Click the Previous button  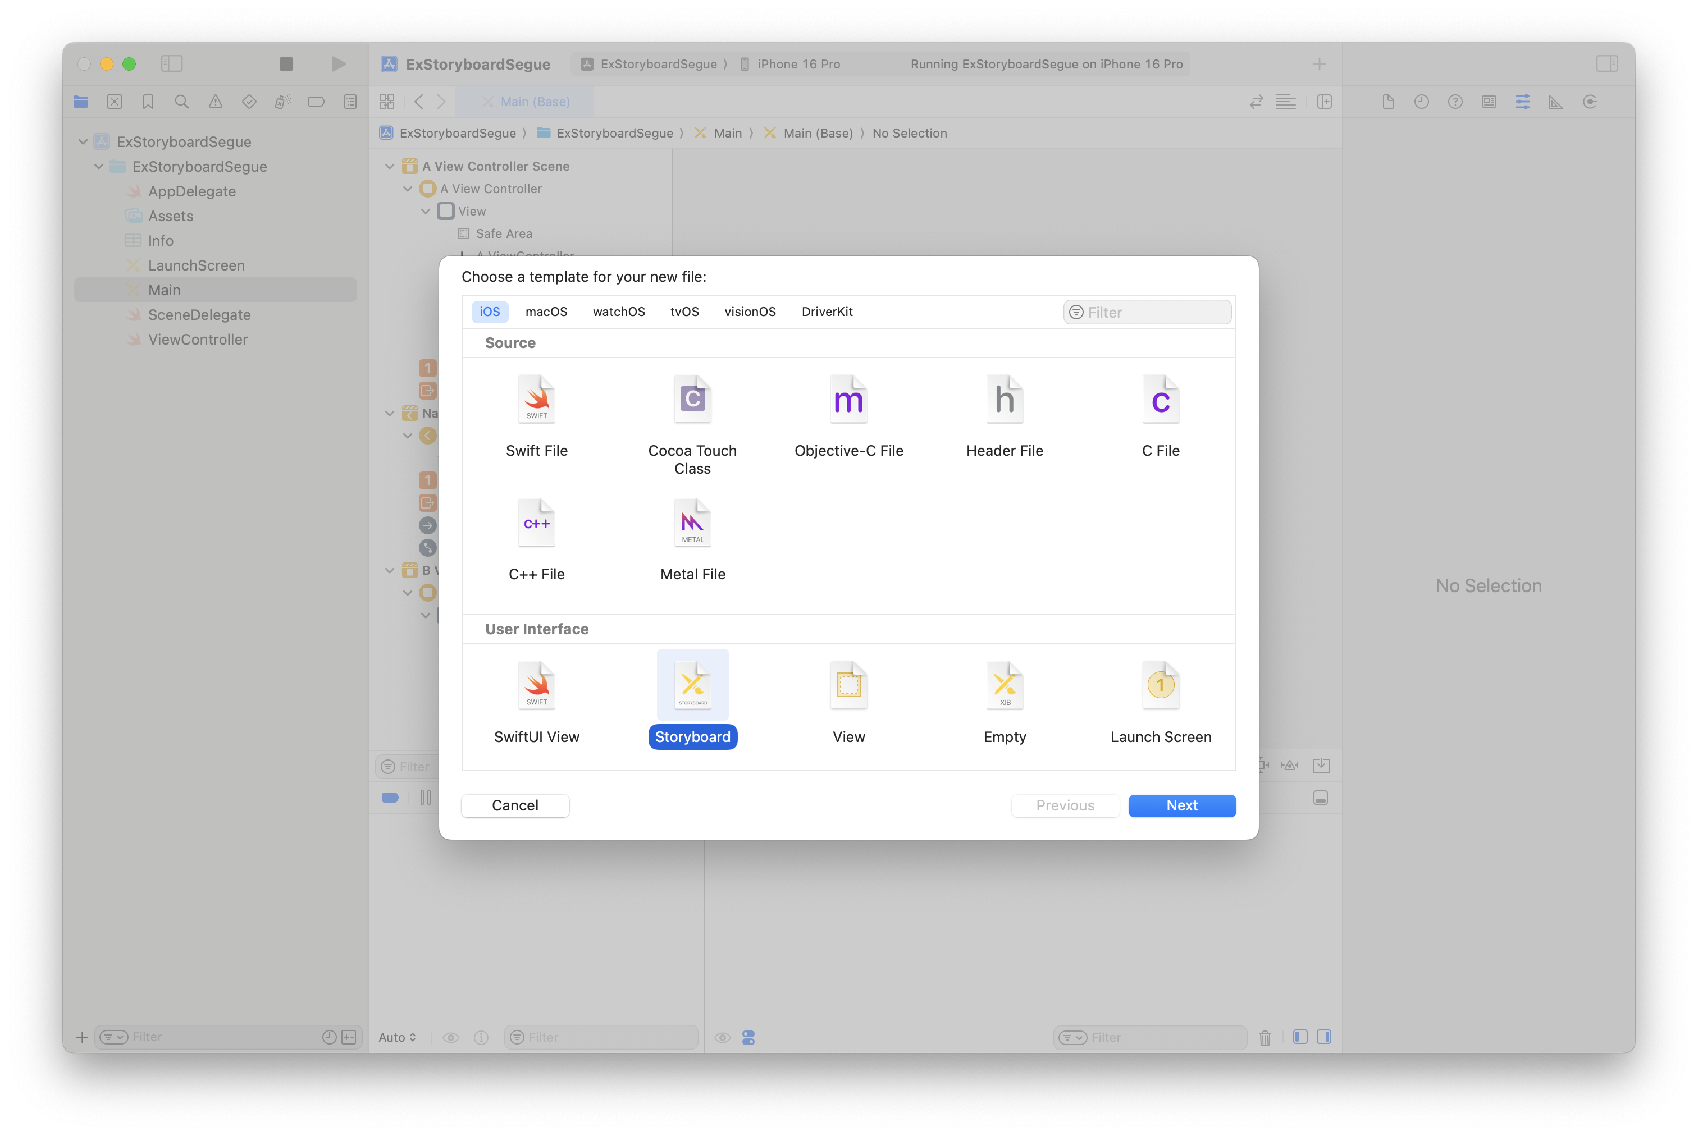pyautogui.click(x=1065, y=805)
